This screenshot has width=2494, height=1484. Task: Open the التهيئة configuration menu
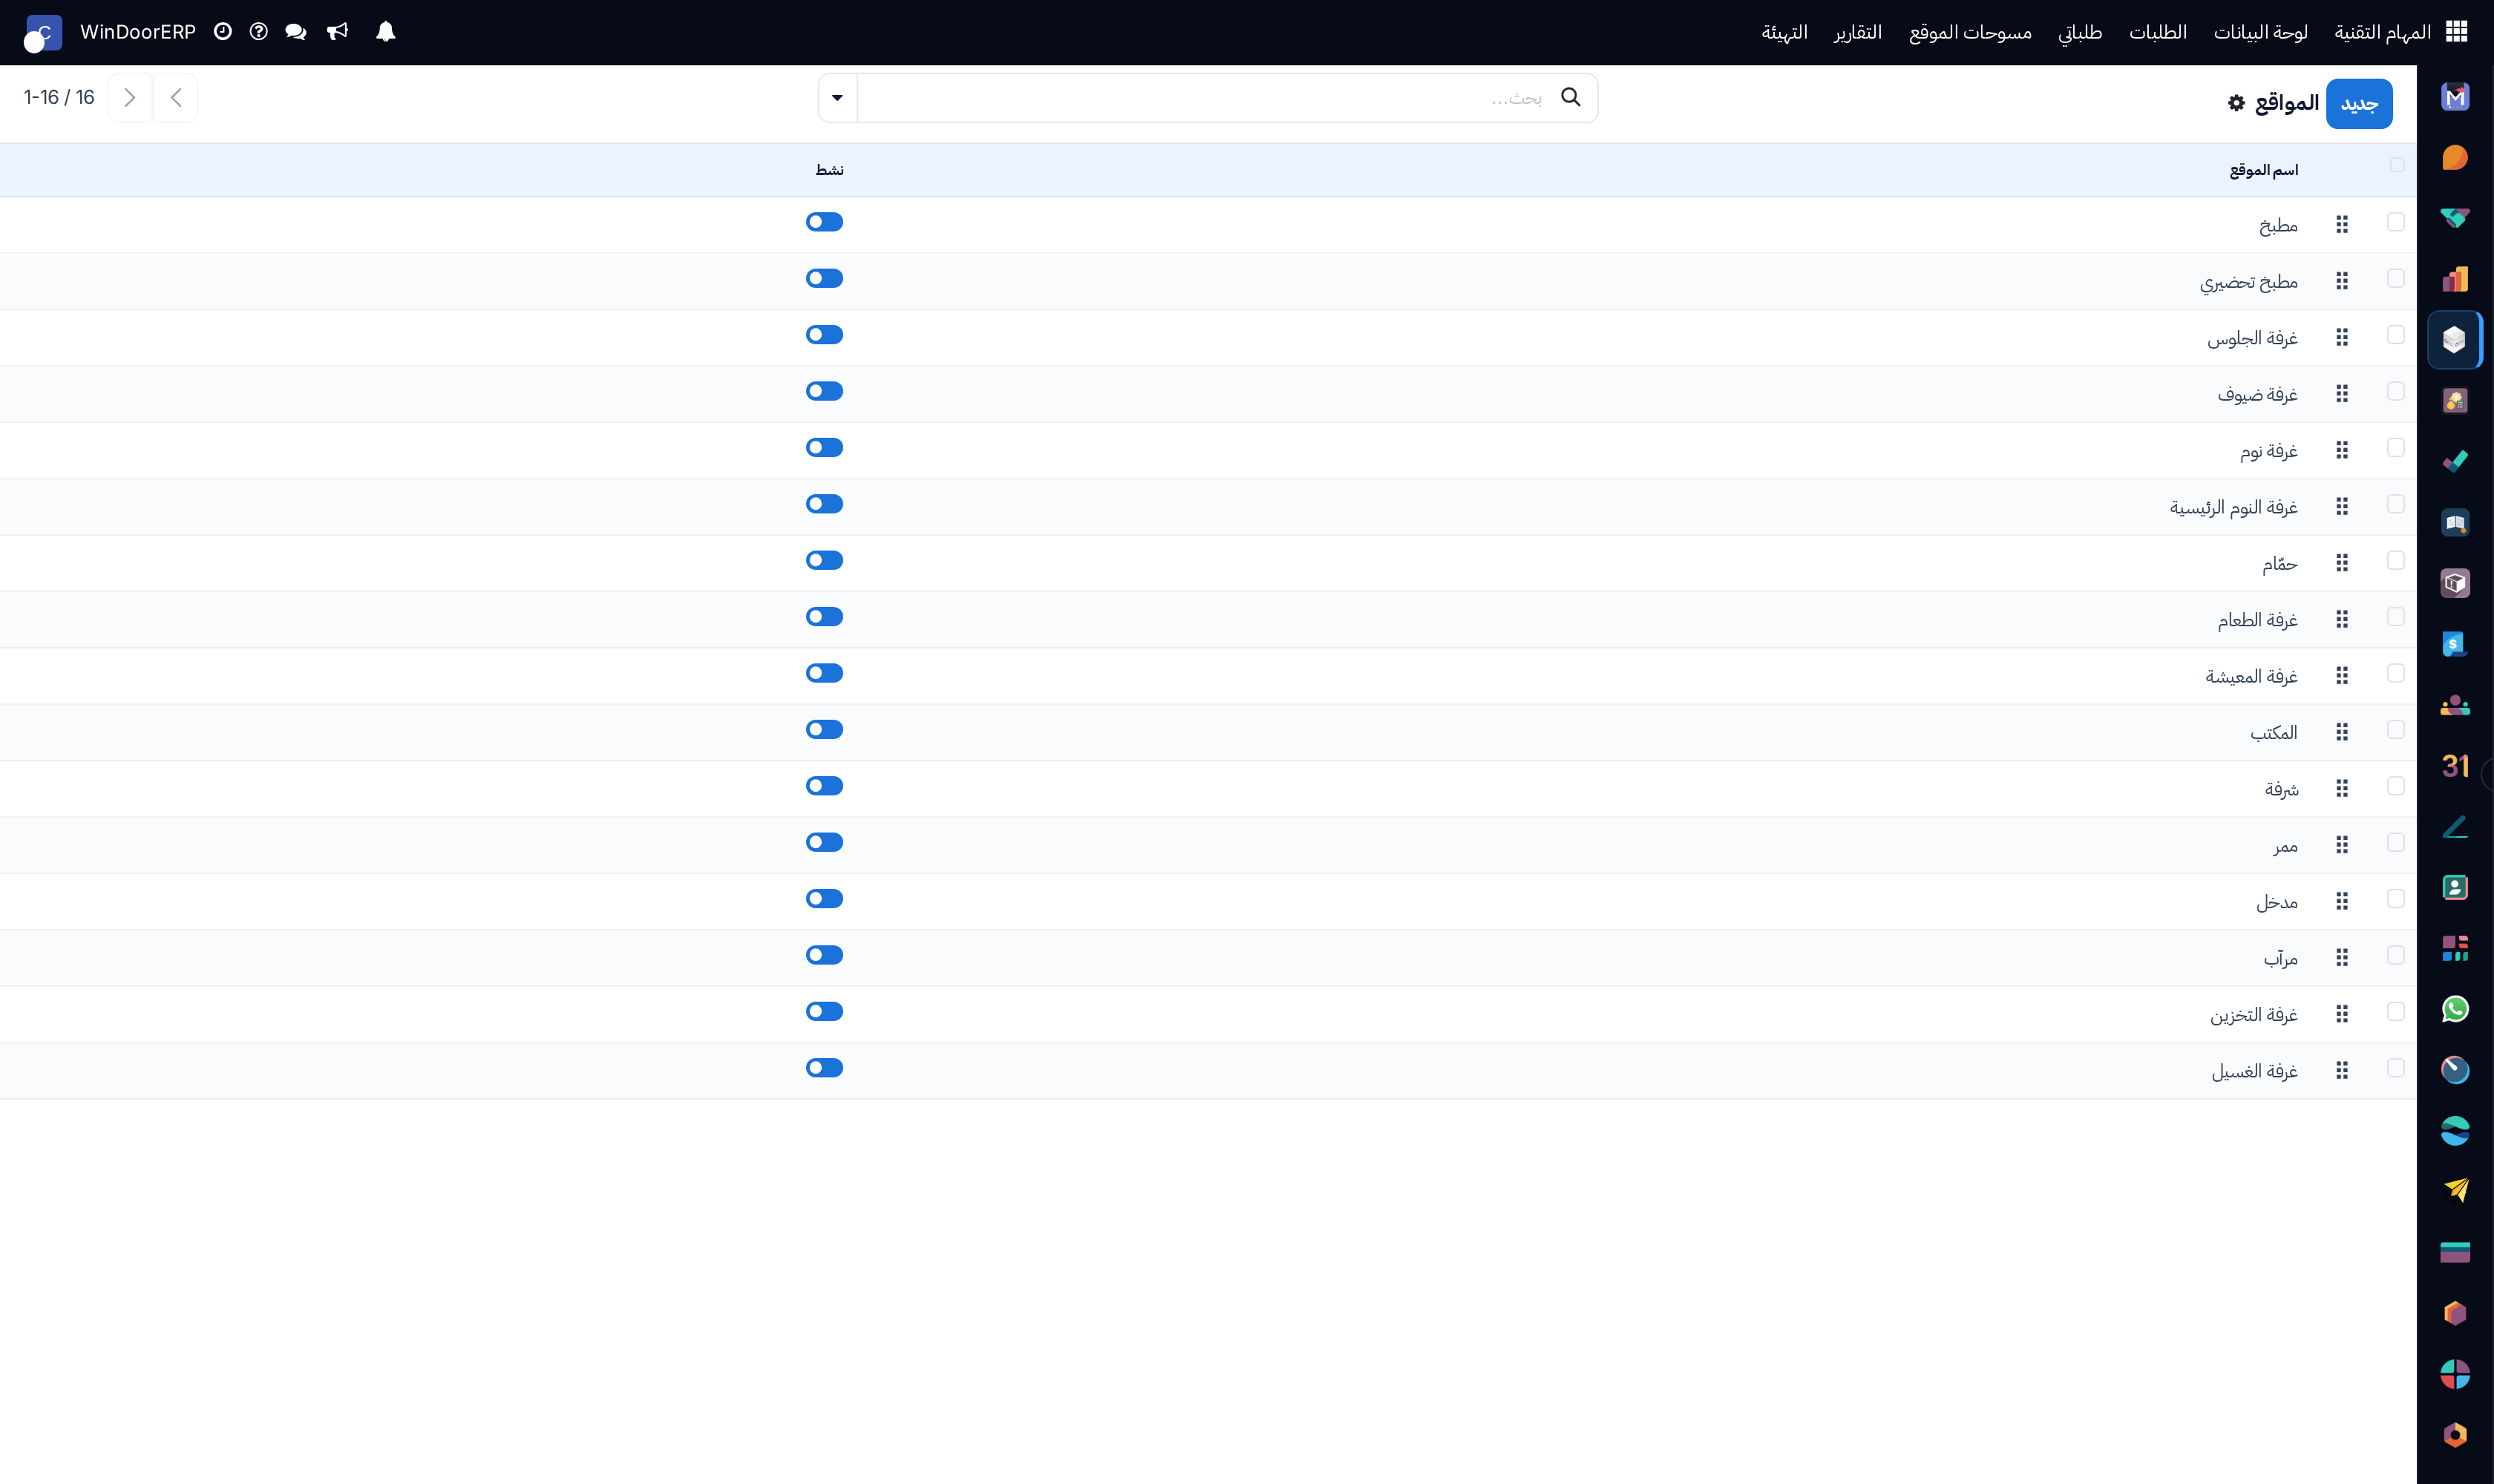(1784, 32)
